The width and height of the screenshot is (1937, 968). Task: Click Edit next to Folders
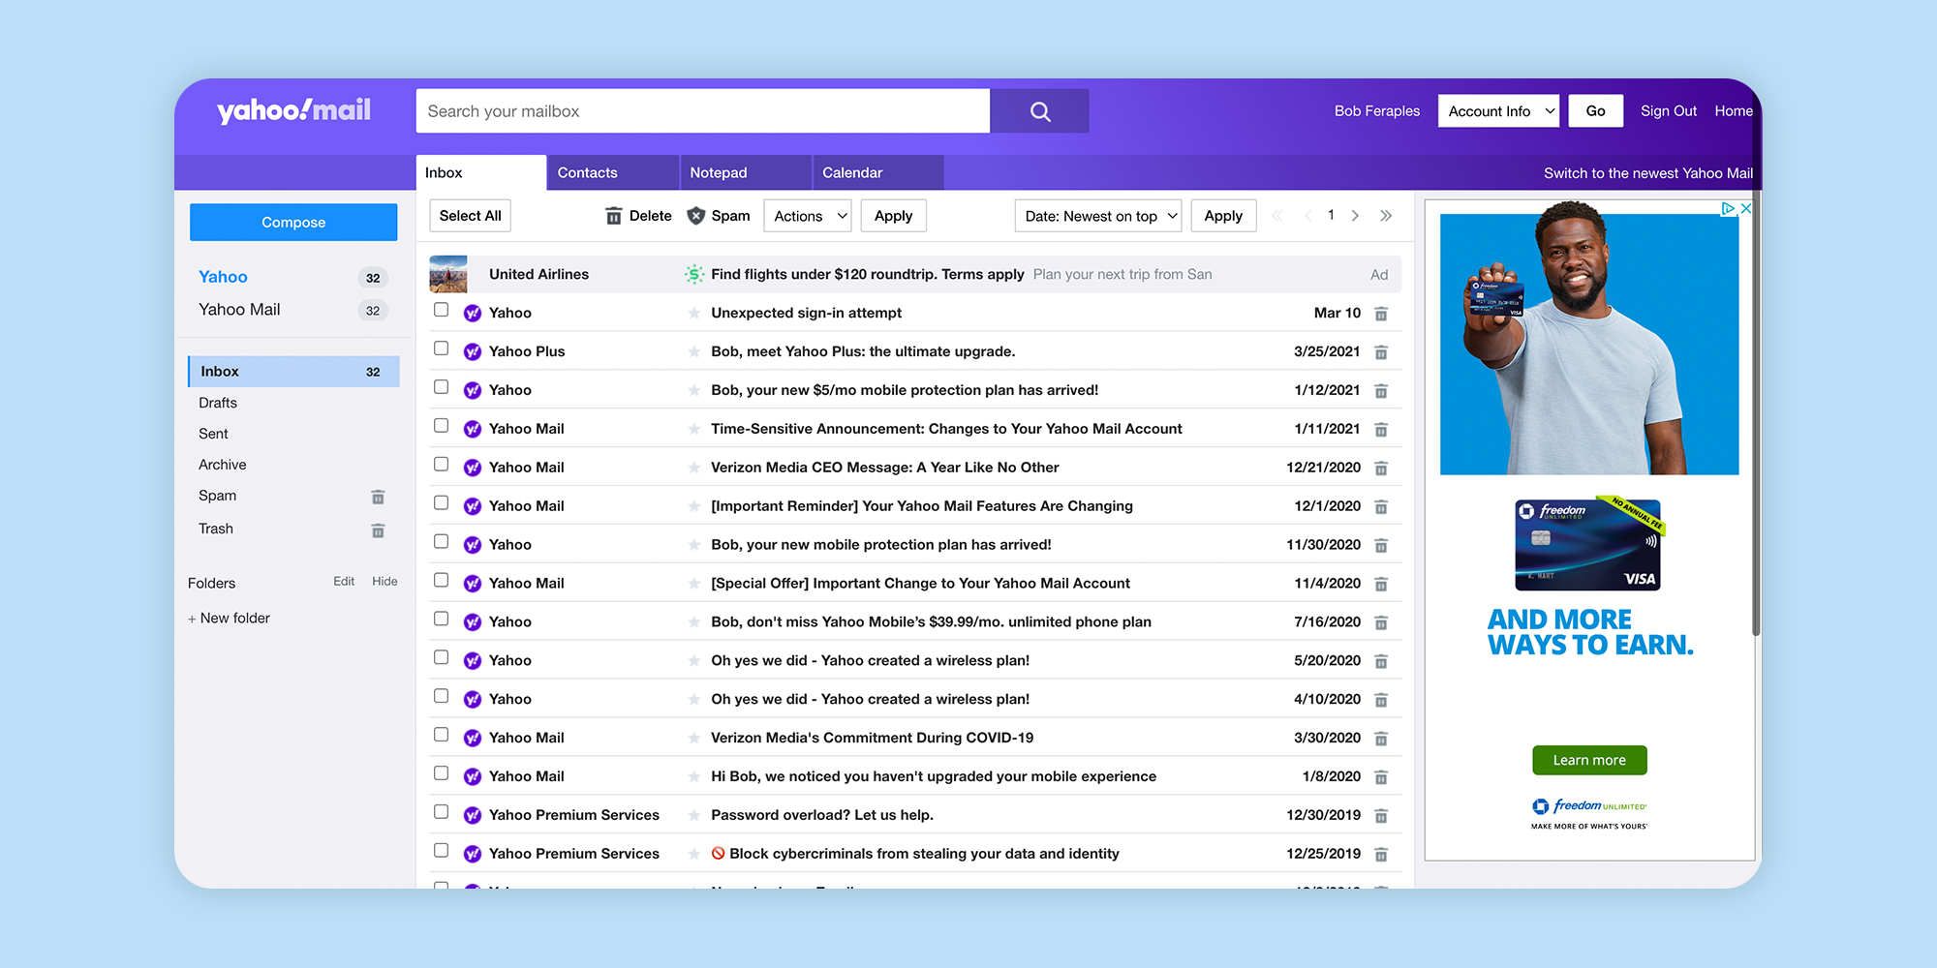coord(344,581)
